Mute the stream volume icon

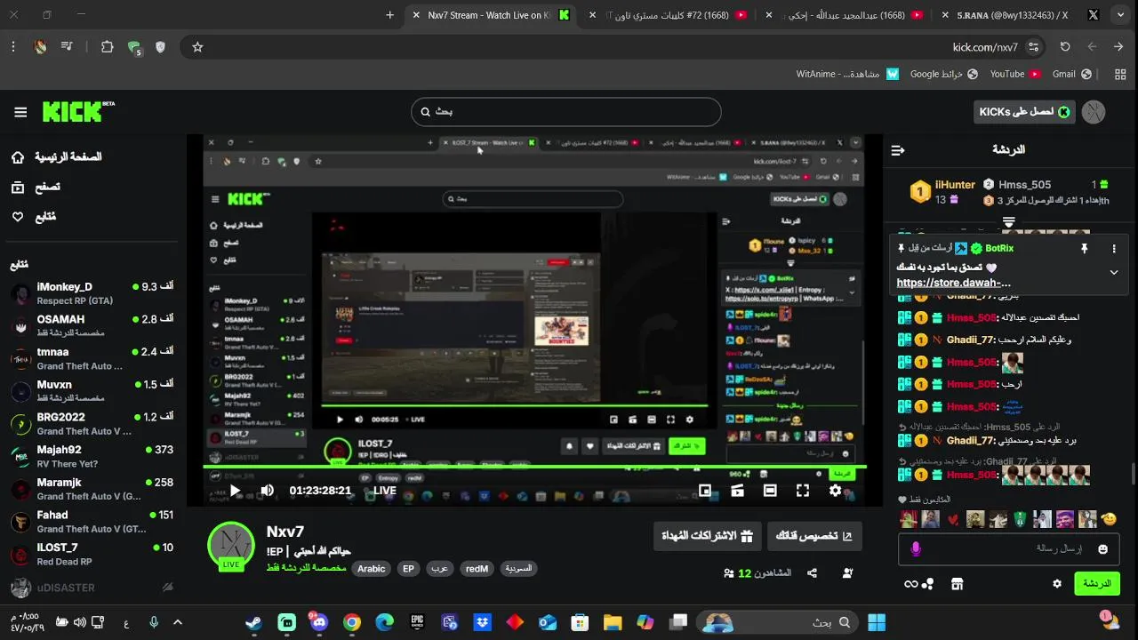tap(267, 491)
